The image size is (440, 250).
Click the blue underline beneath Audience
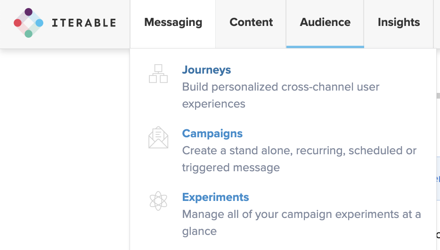[x=325, y=47]
